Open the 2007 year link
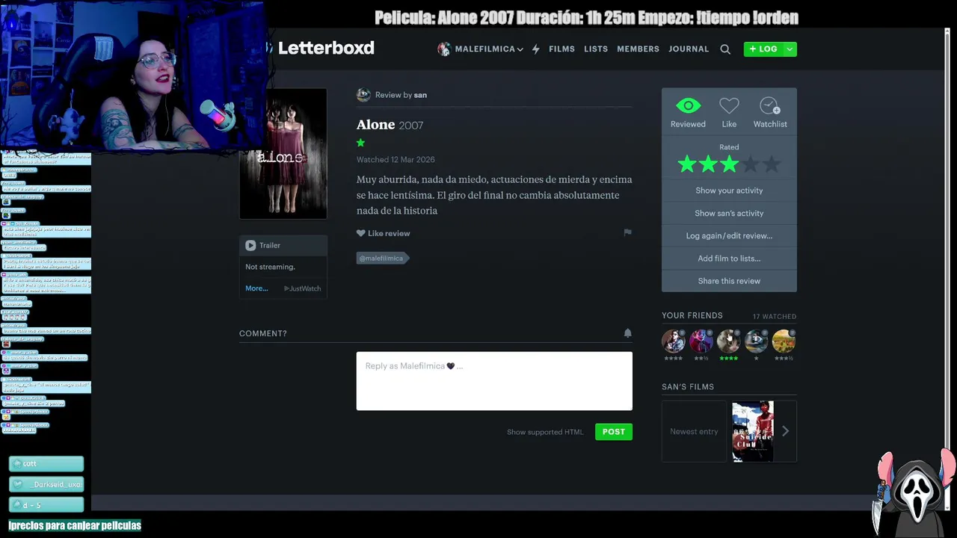Viewport: 957px width, 538px height. (x=411, y=126)
